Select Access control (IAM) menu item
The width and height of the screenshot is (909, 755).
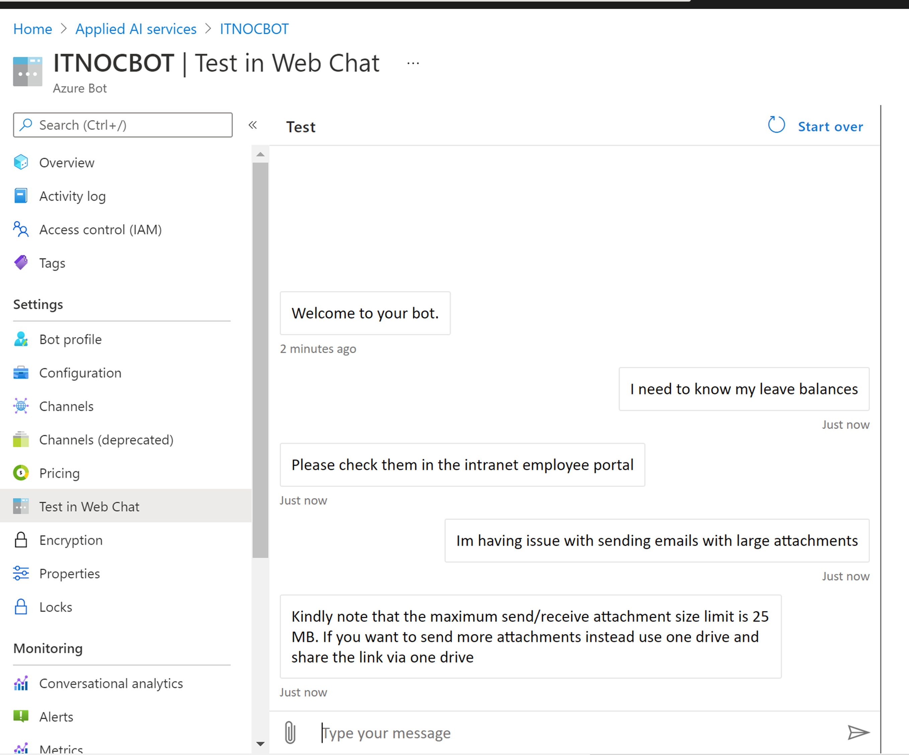(x=100, y=230)
